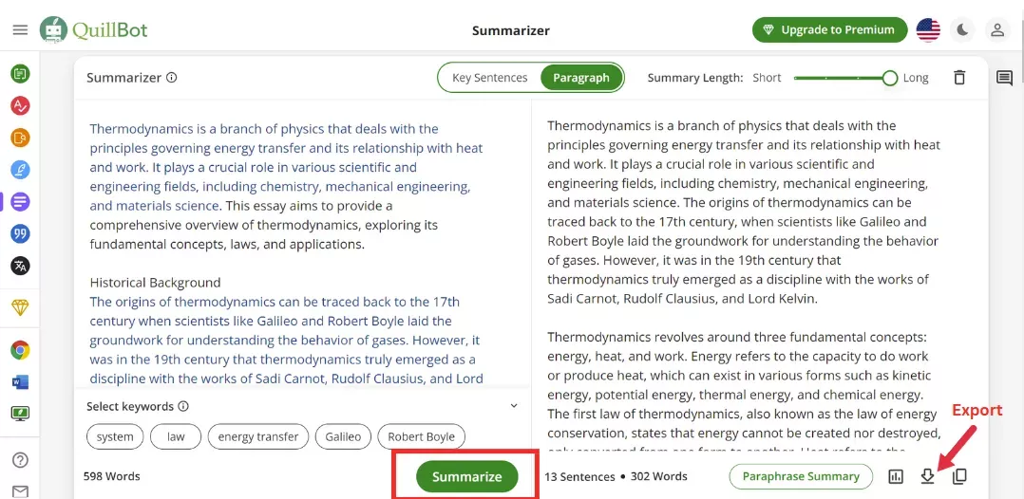Viewport: 1024px width, 499px height.
Task: Open the Citation Generator quote icon
Action: tap(20, 233)
